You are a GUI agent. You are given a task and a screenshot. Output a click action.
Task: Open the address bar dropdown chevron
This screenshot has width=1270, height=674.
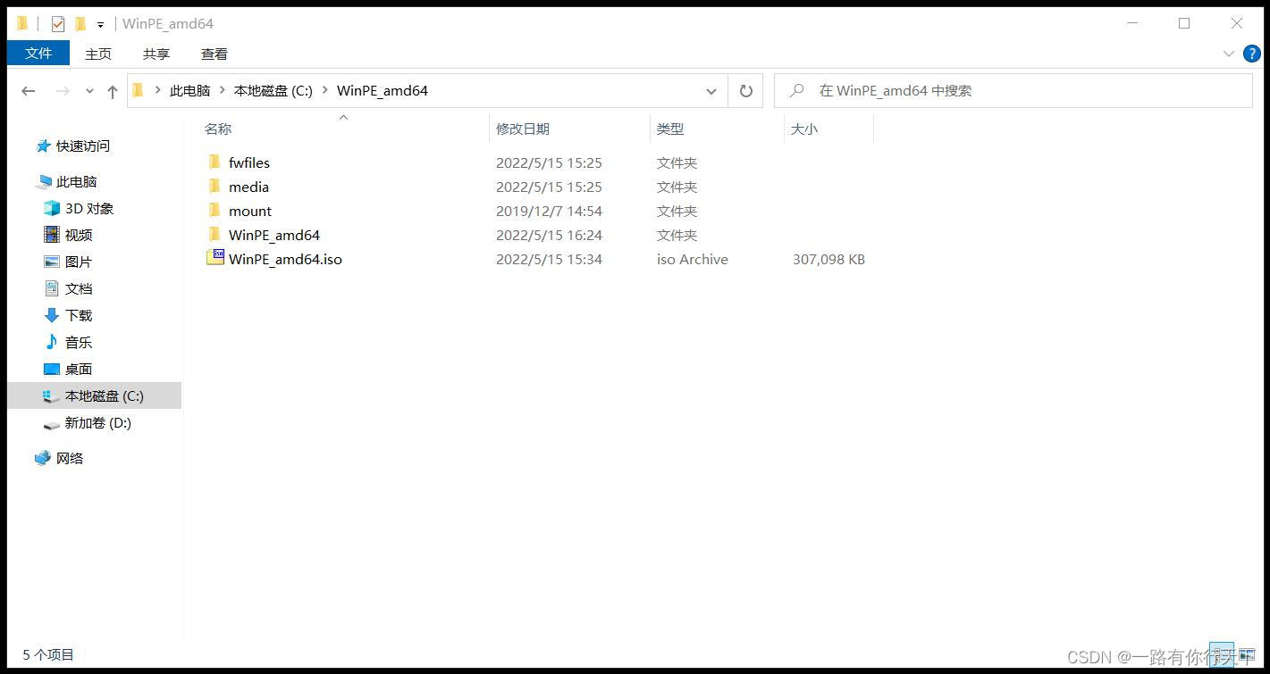click(711, 90)
